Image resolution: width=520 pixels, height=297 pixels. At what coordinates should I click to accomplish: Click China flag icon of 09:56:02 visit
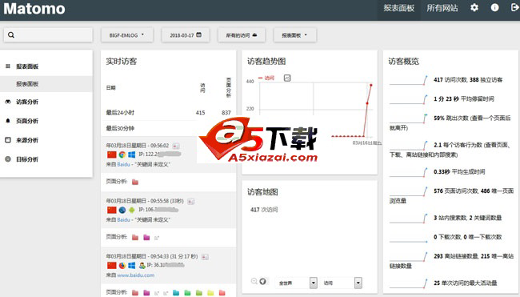pos(112,155)
